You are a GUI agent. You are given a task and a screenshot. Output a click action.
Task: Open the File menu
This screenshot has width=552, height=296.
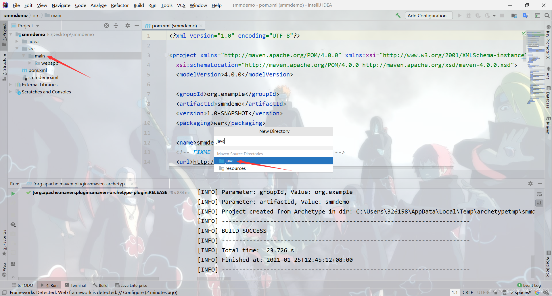point(16,5)
